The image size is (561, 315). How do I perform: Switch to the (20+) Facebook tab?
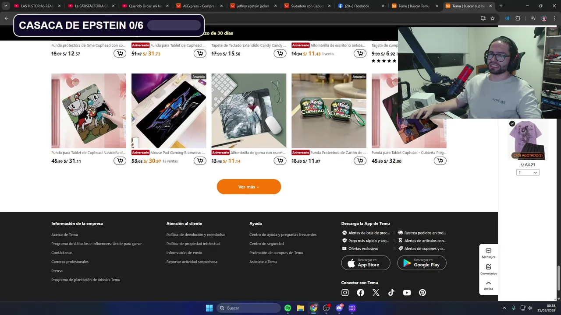pyautogui.click(x=361, y=6)
